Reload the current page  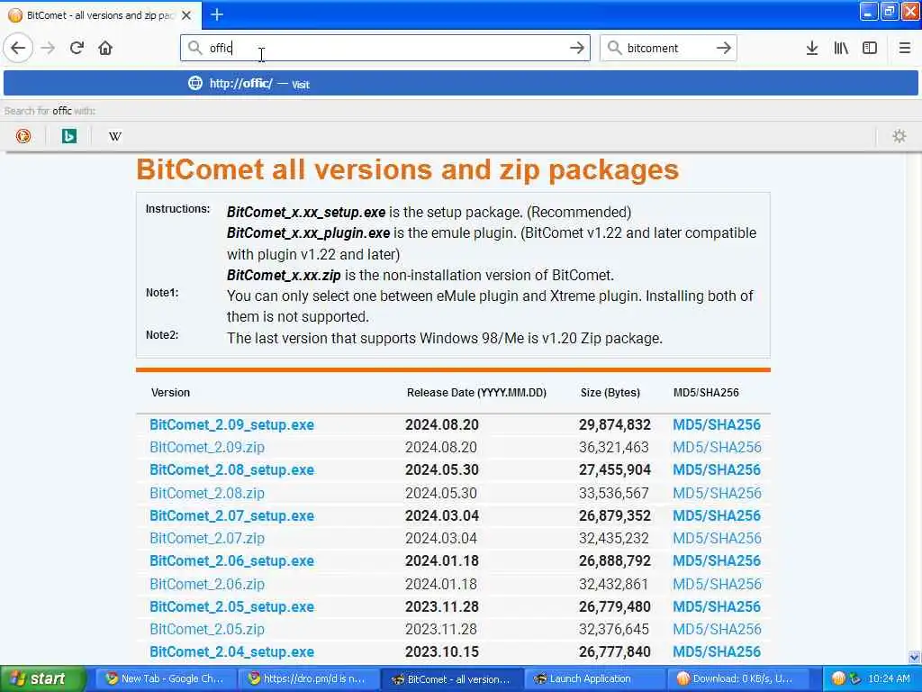(x=77, y=48)
